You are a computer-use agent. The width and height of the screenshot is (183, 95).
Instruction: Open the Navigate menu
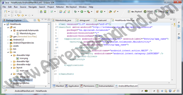(33, 7)
